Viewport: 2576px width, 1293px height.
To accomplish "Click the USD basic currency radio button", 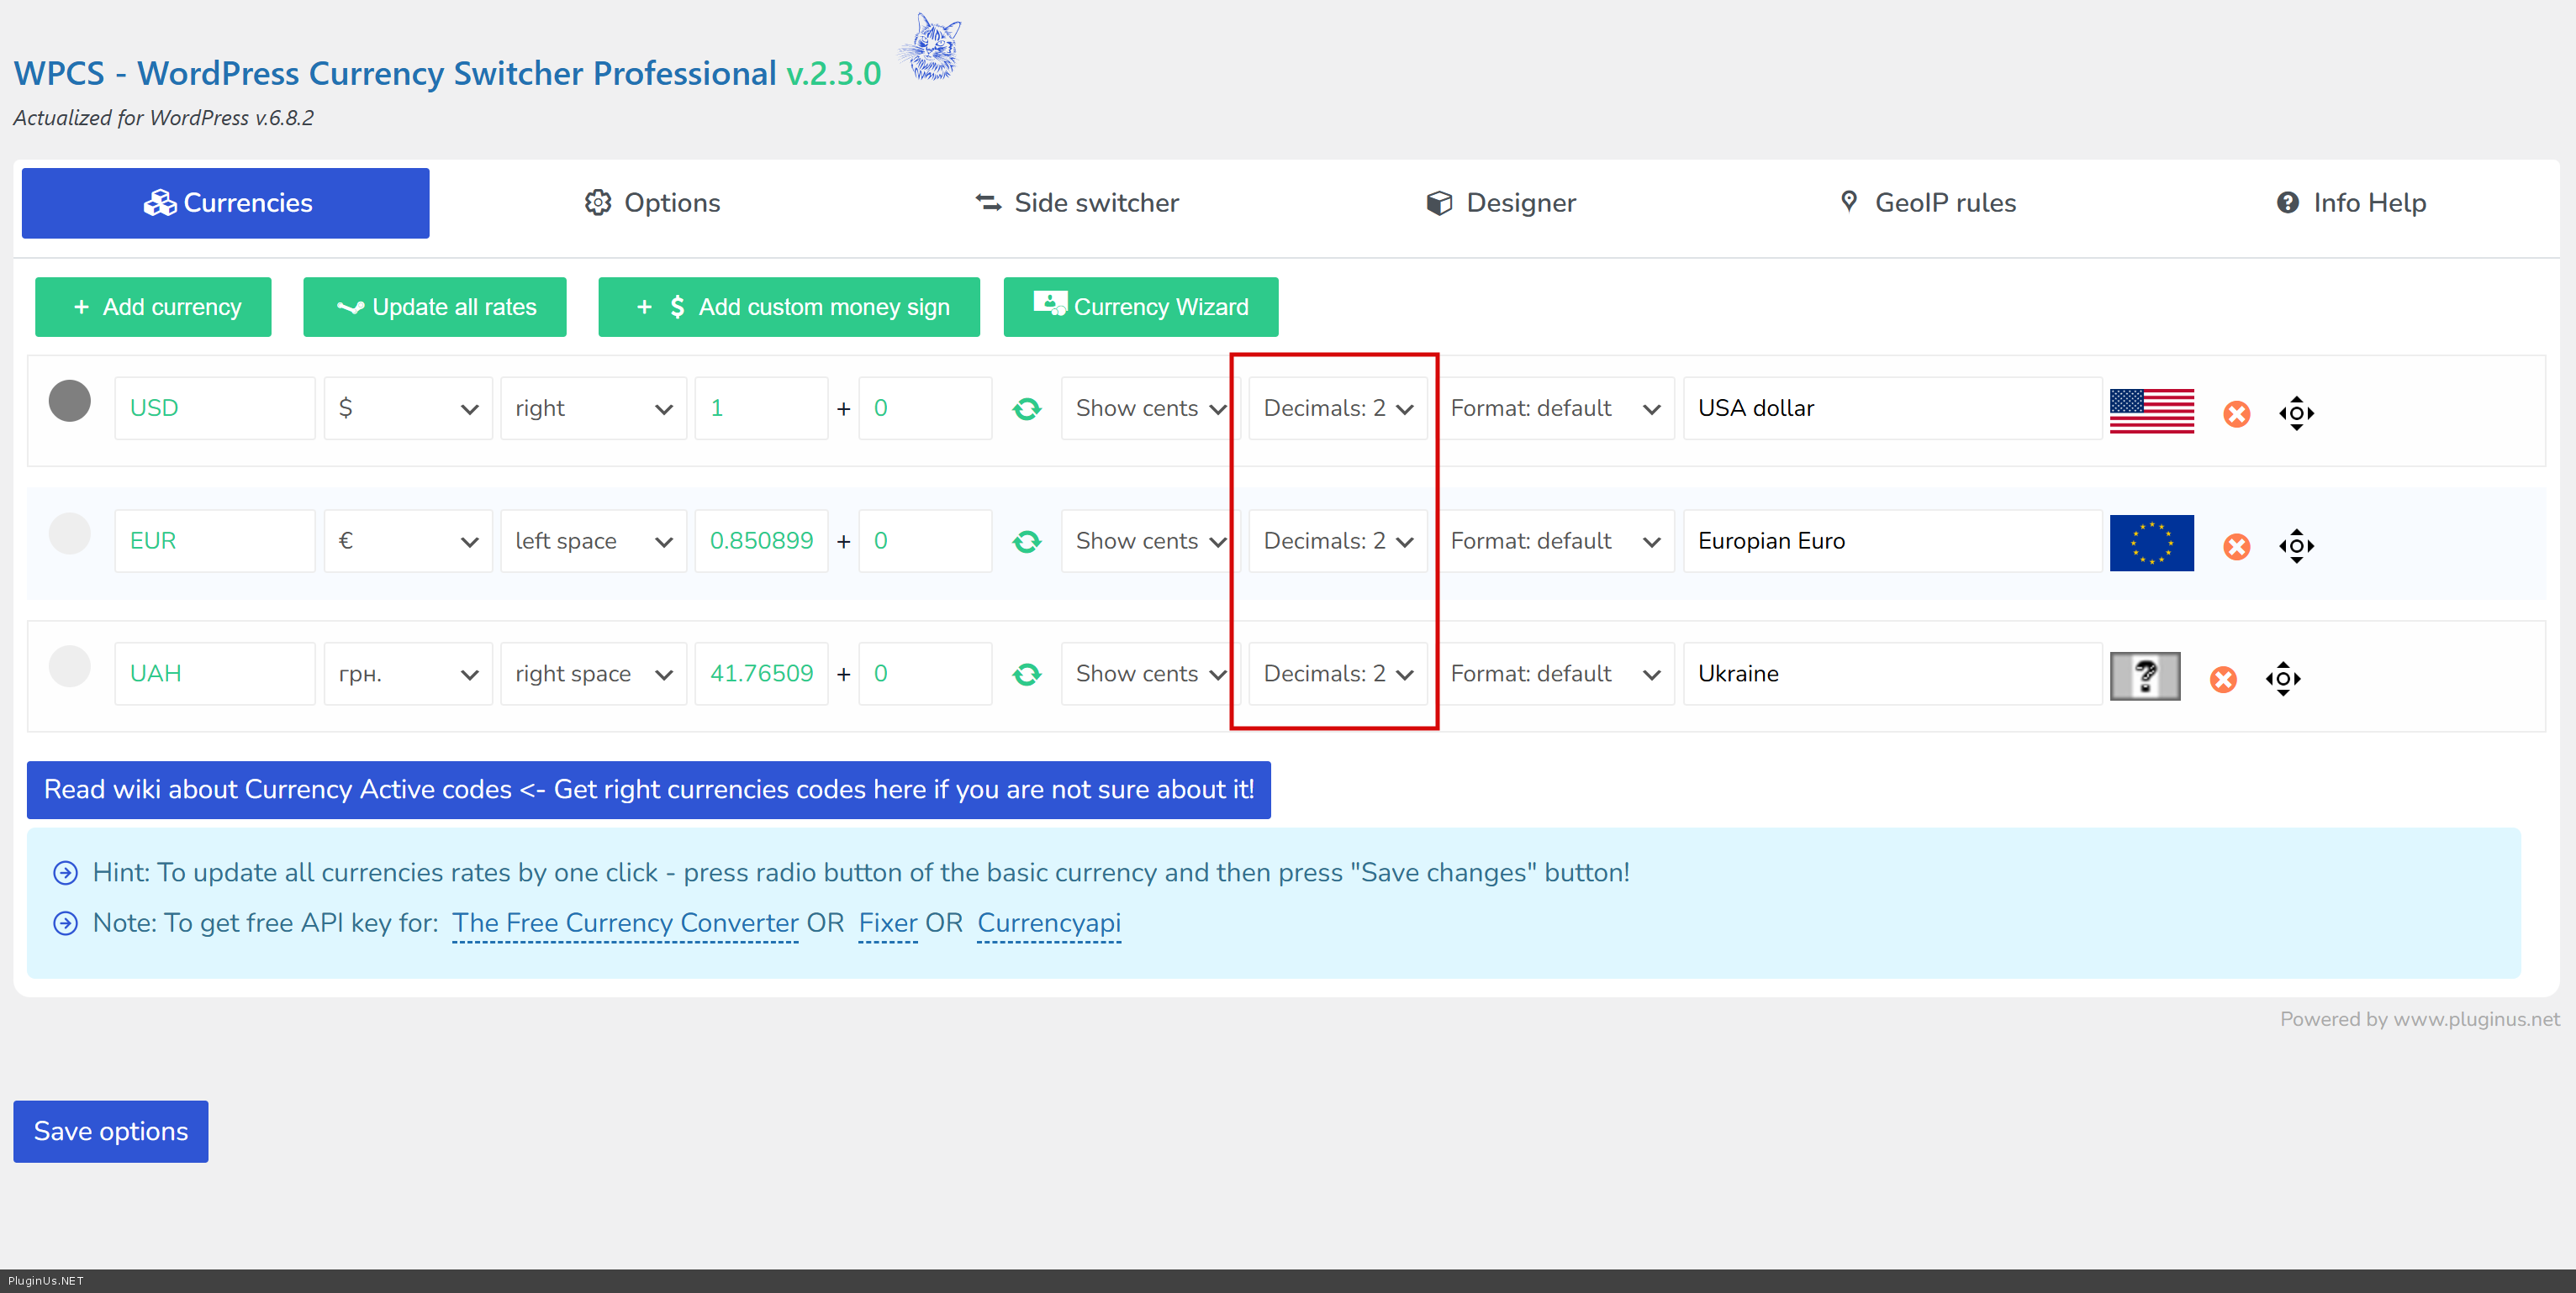I will pos(69,401).
